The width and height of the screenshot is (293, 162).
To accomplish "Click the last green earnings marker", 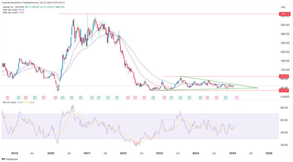I will coord(225,98).
